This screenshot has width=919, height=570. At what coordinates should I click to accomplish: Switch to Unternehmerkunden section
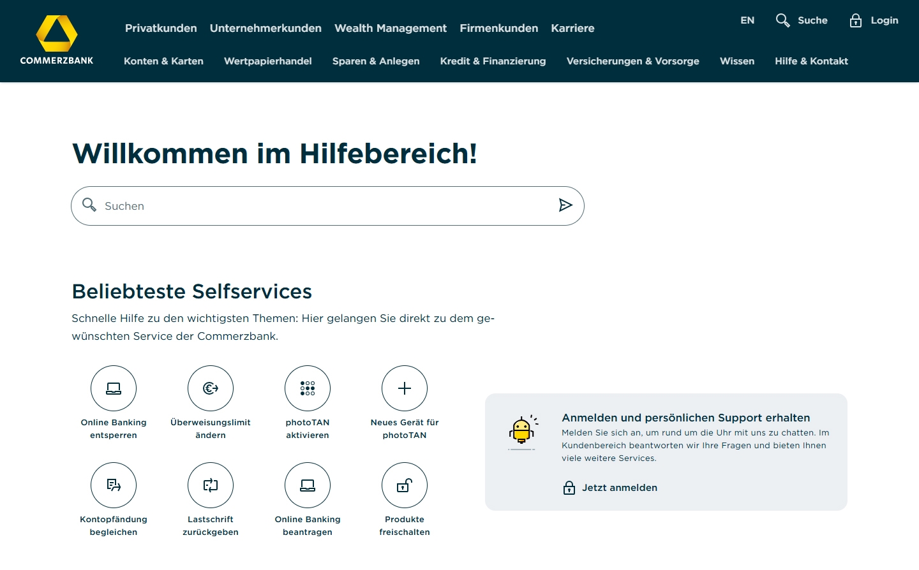click(x=265, y=28)
